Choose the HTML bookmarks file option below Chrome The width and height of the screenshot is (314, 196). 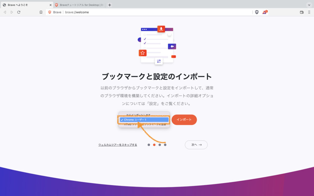click(144, 124)
